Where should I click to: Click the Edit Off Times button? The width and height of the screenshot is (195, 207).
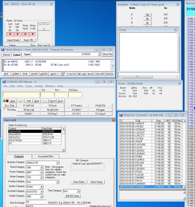point(72,196)
